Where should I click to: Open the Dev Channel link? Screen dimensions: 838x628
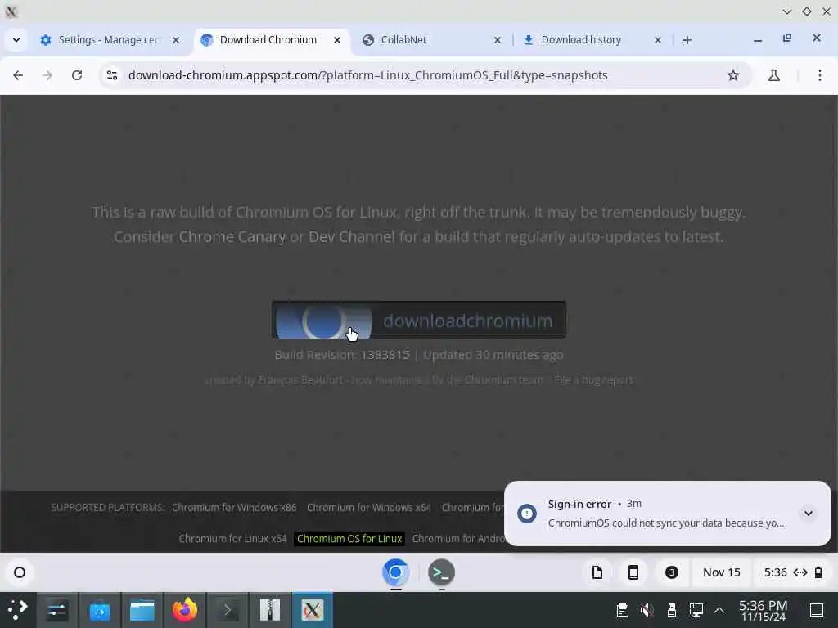click(352, 237)
